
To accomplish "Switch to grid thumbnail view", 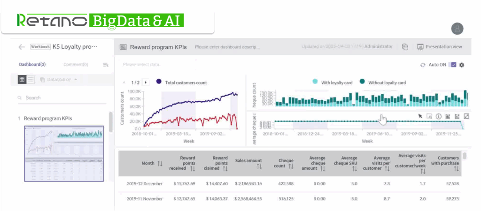I will pos(22,79).
